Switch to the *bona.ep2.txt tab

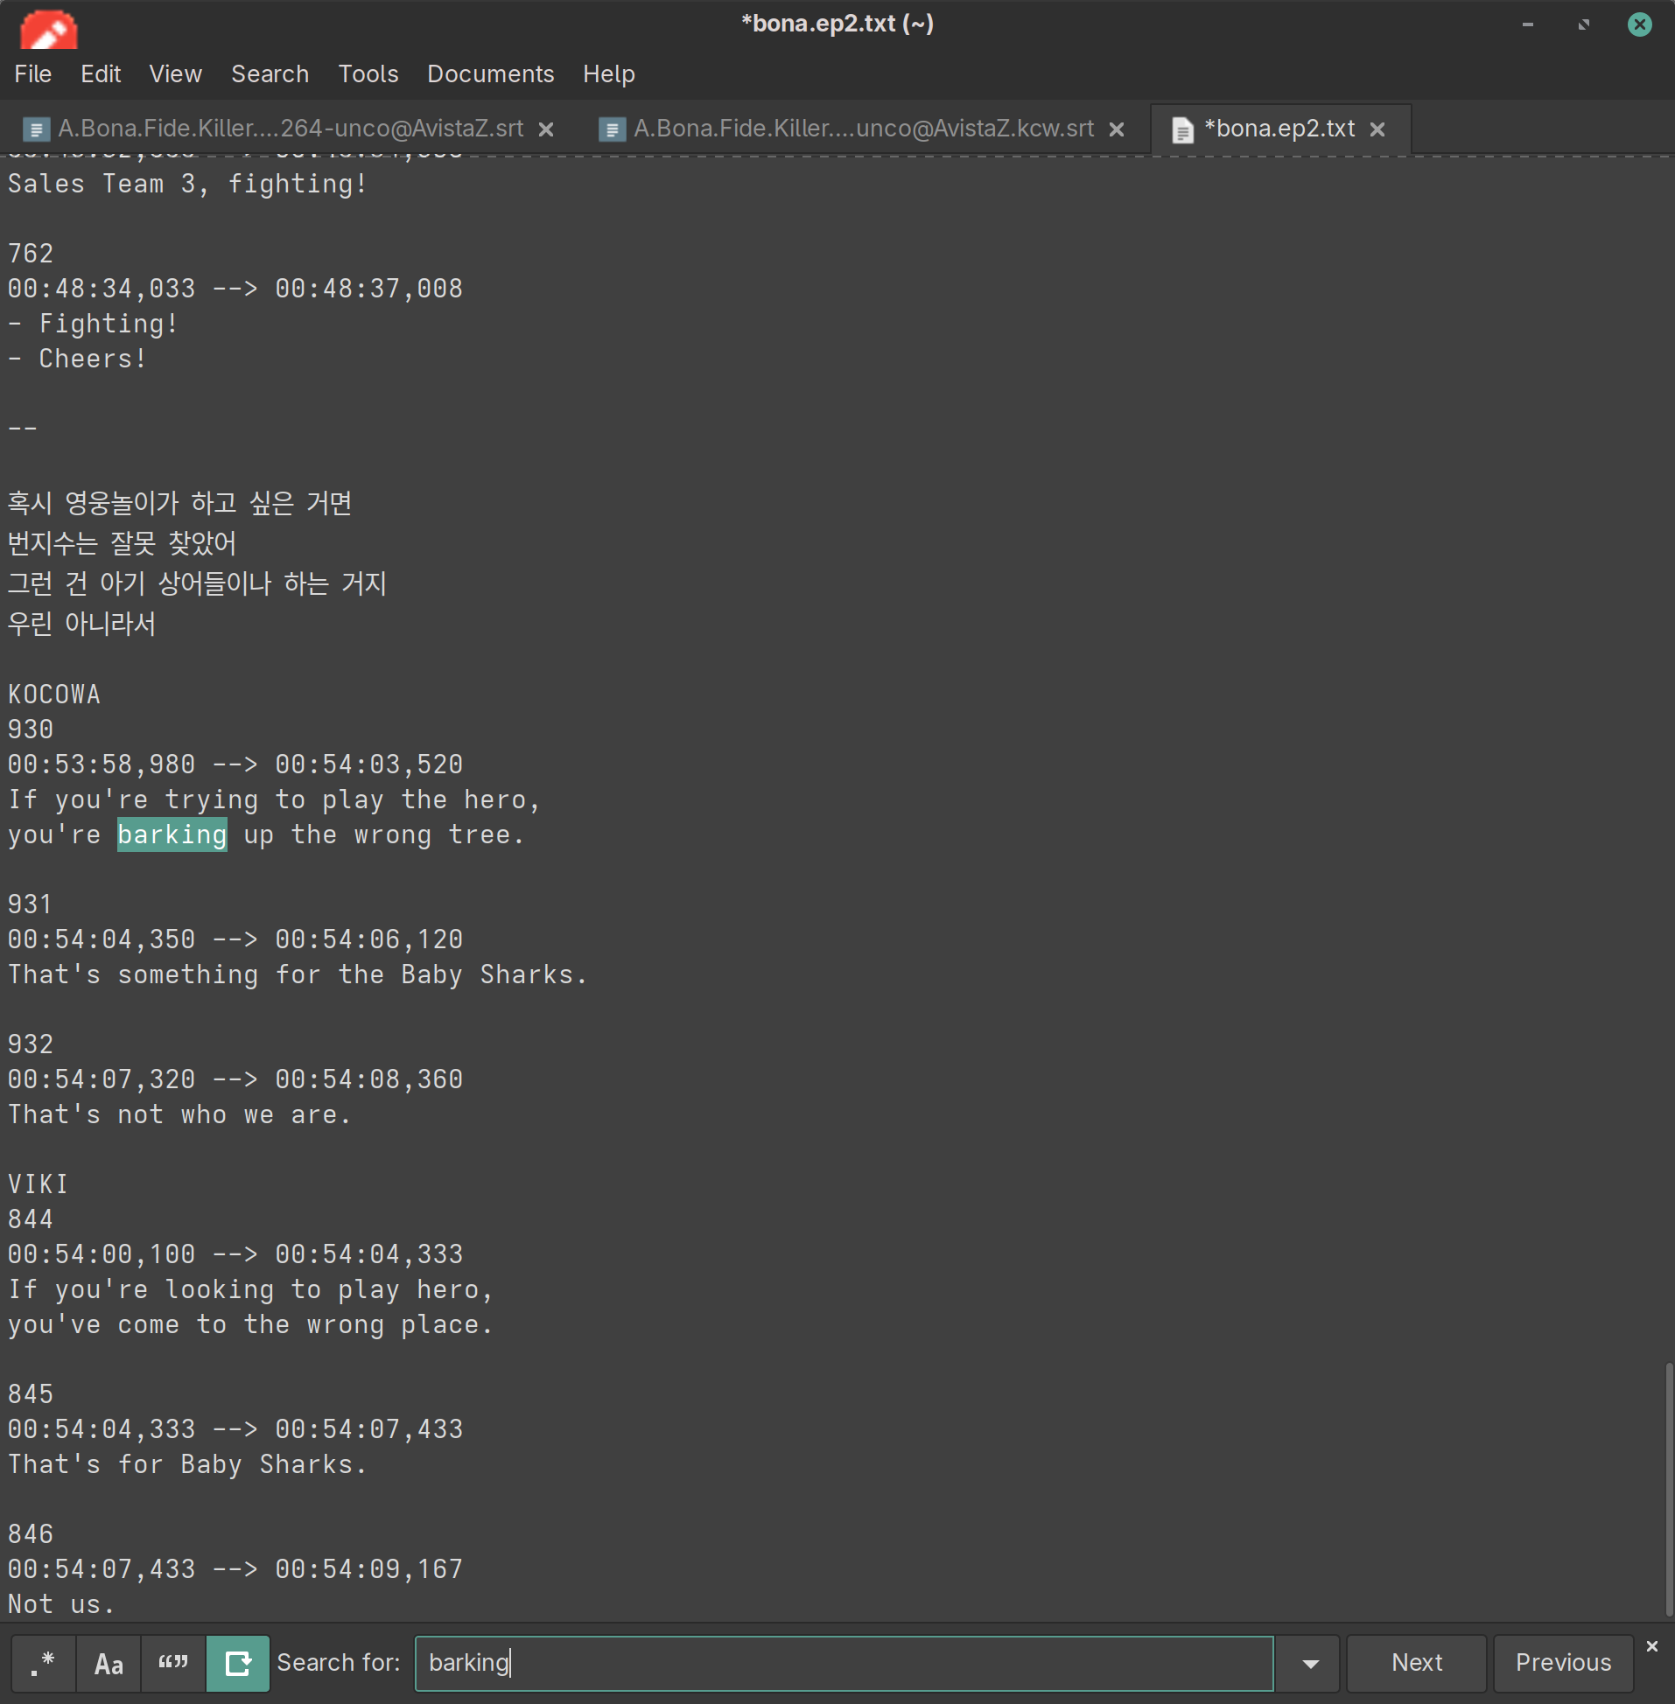point(1279,129)
